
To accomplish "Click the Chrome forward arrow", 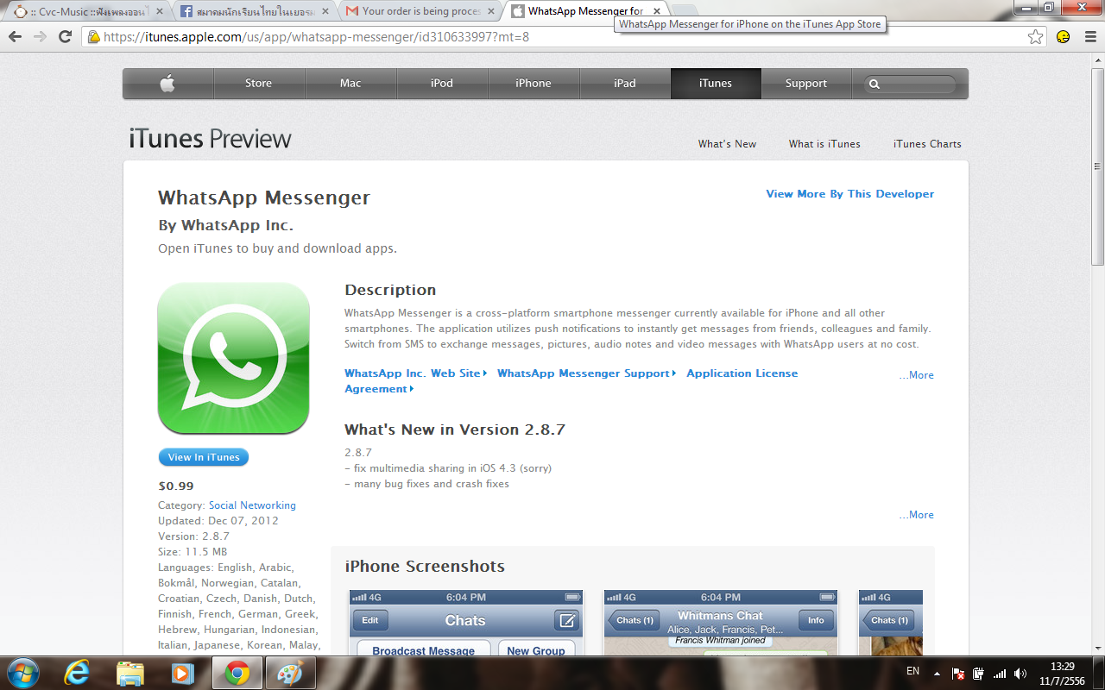I will tap(40, 36).
